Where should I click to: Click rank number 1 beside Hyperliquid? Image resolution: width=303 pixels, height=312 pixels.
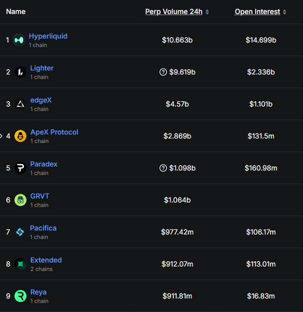tap(7, 40)
